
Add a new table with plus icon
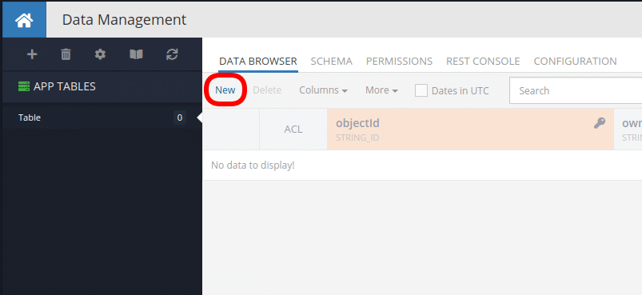coord(32,54)
